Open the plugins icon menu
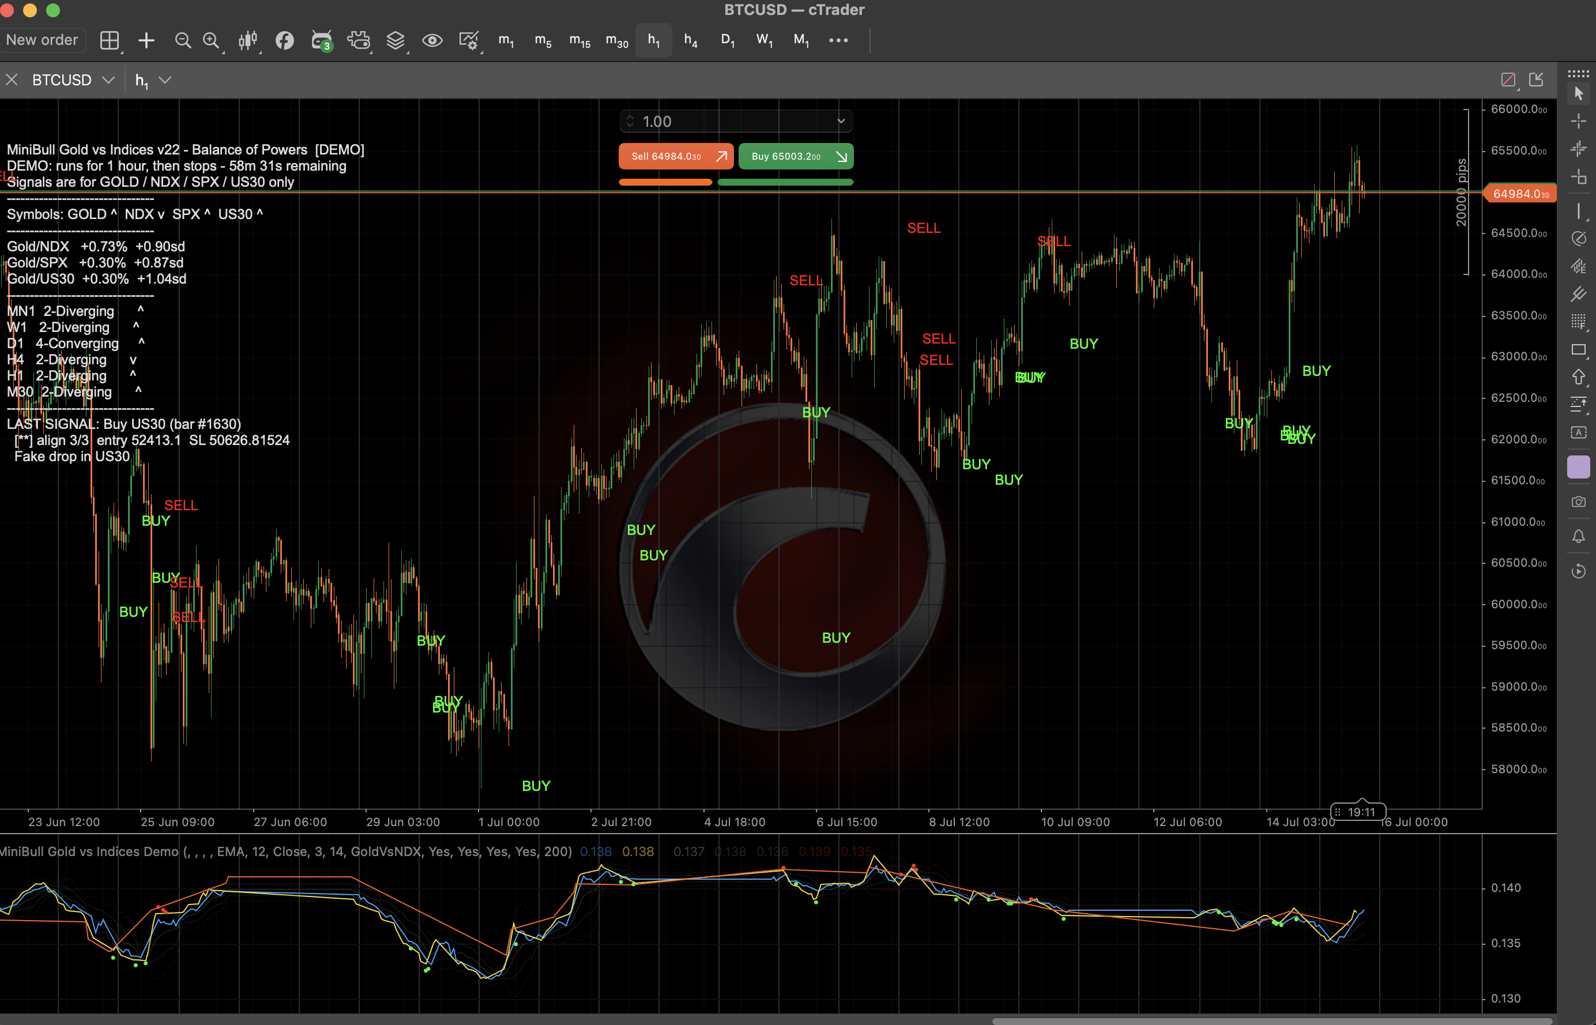Viewport: 1596px width, 1025px height. click(359, 40)
